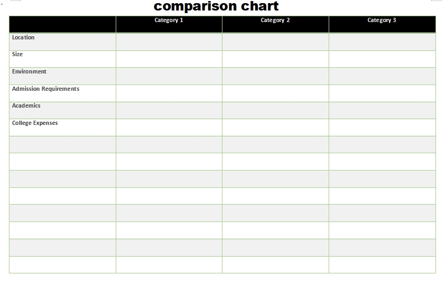Click the "comparison chart" title text
The image size is (447, 286).
pyautogui.click(x=216, y=7)
